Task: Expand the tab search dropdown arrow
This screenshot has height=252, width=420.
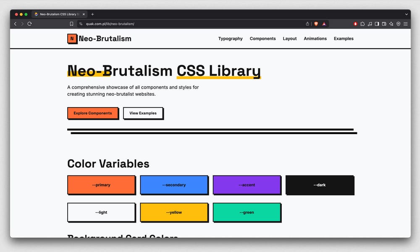Action: point(406,14)
